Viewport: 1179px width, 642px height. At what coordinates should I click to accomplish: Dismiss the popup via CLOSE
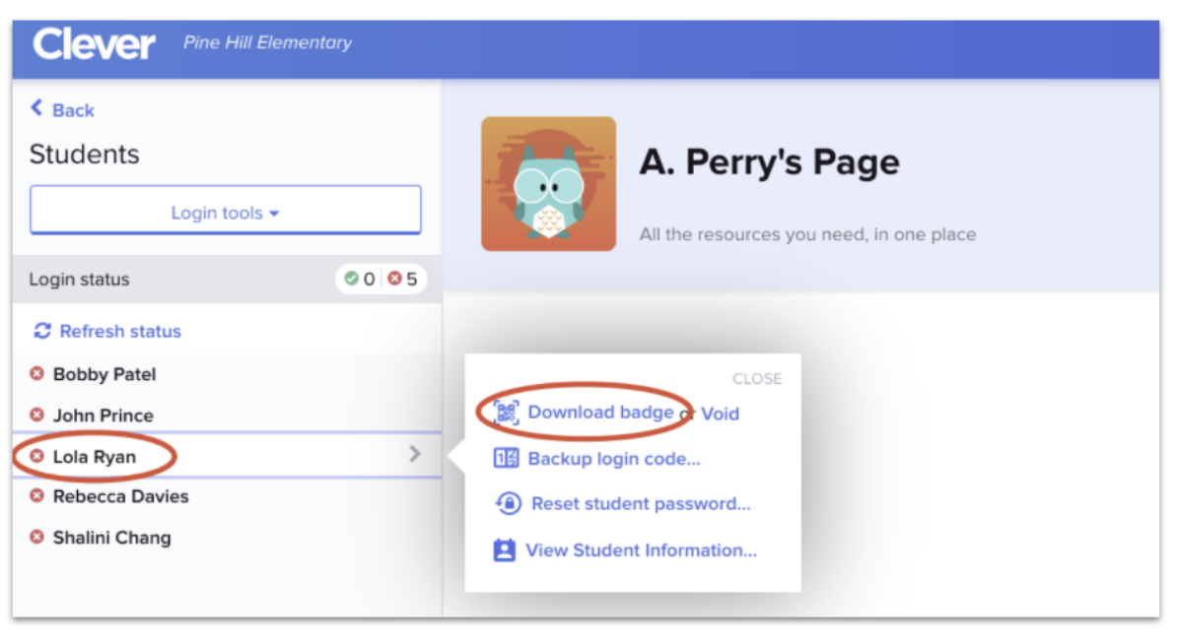click(756, 378)
